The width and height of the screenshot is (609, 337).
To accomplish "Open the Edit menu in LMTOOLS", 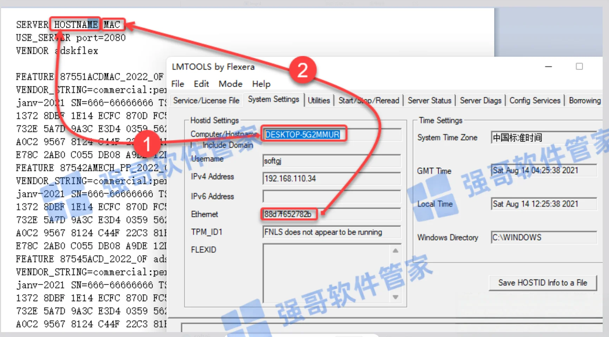I will tap(201, 84).
